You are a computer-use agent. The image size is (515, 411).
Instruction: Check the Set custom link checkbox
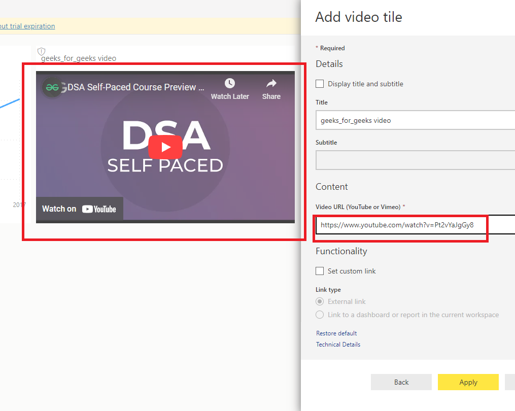coord(320,271)
